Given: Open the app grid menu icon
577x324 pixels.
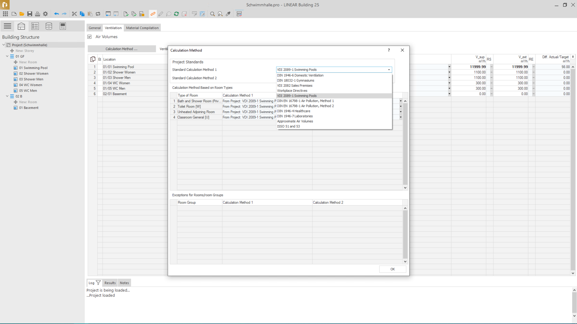Looking at the screenshot, I should [6, 14].
